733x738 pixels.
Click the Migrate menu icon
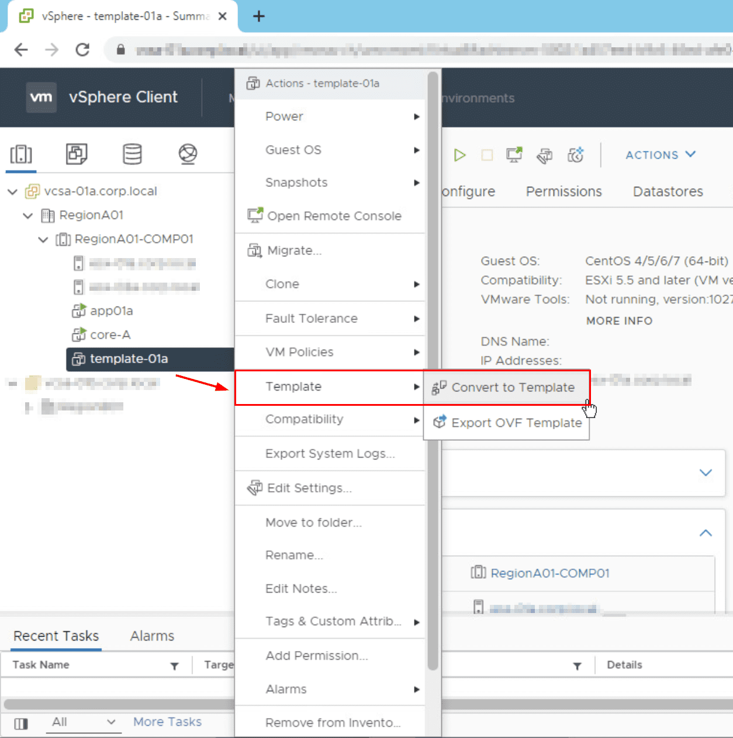pos(255,250)
